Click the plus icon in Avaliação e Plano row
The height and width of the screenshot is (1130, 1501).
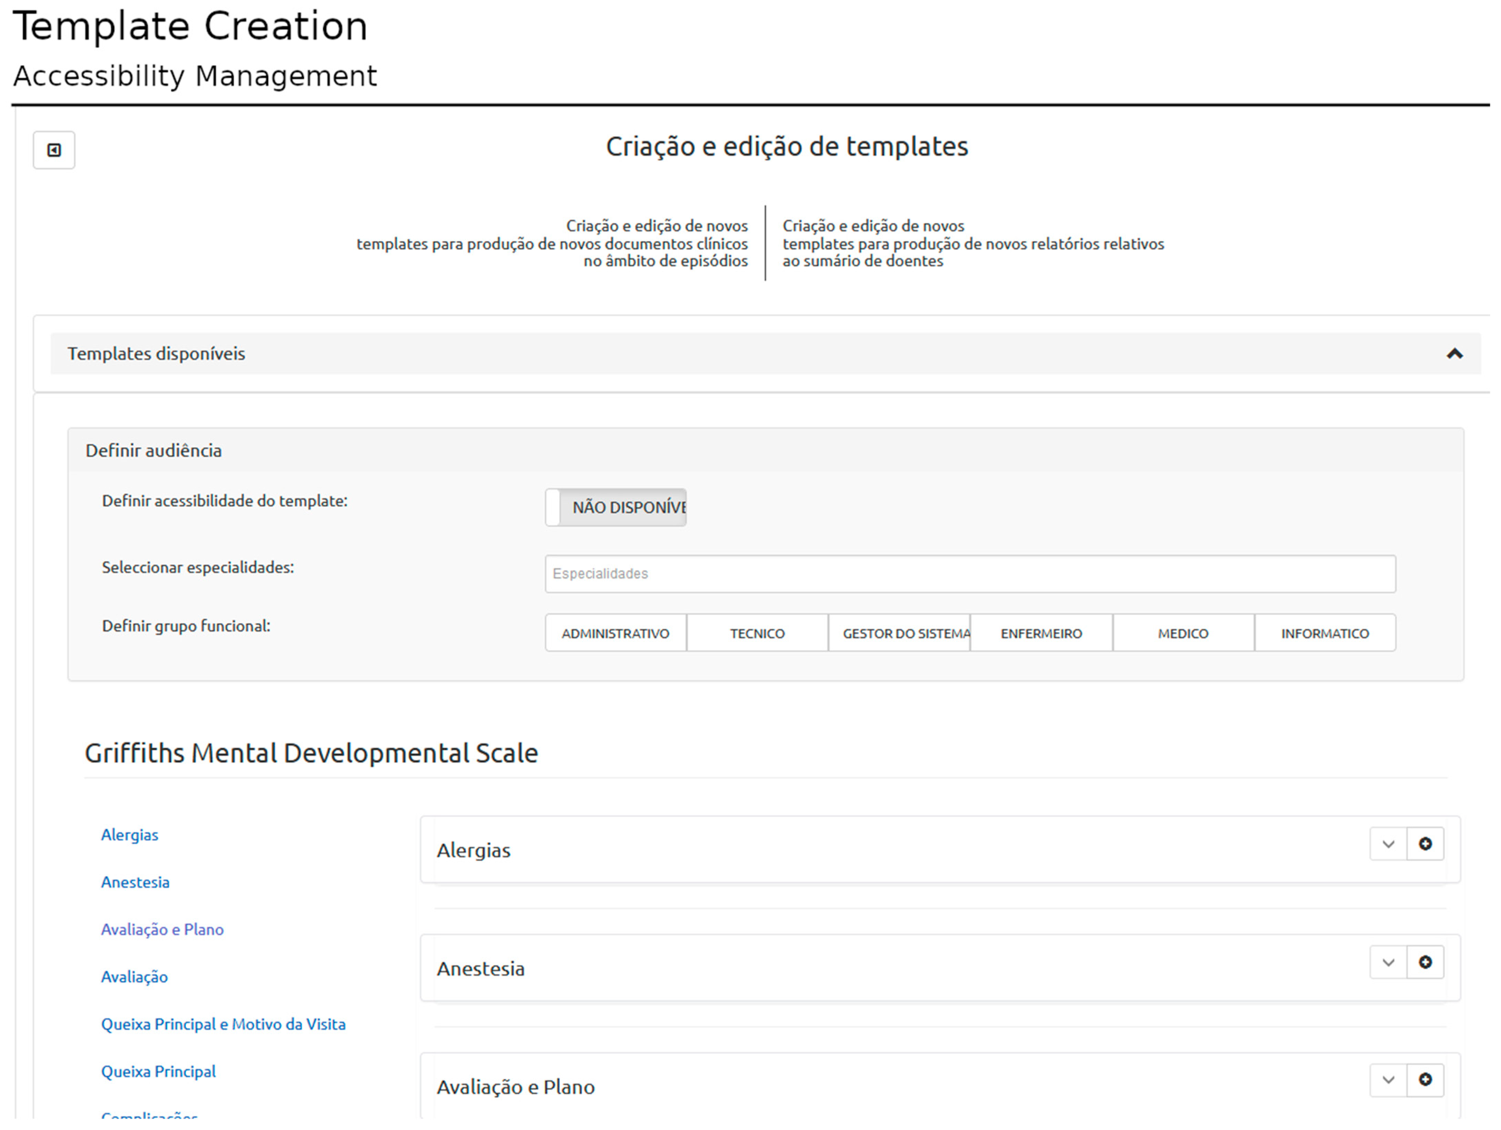pos(1425,1079)
